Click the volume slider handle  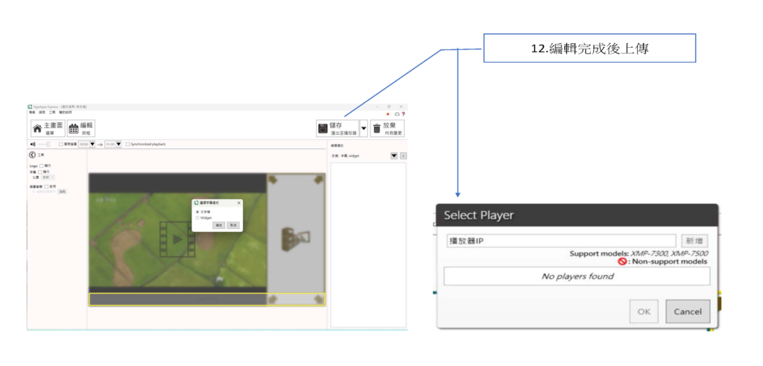48,144
